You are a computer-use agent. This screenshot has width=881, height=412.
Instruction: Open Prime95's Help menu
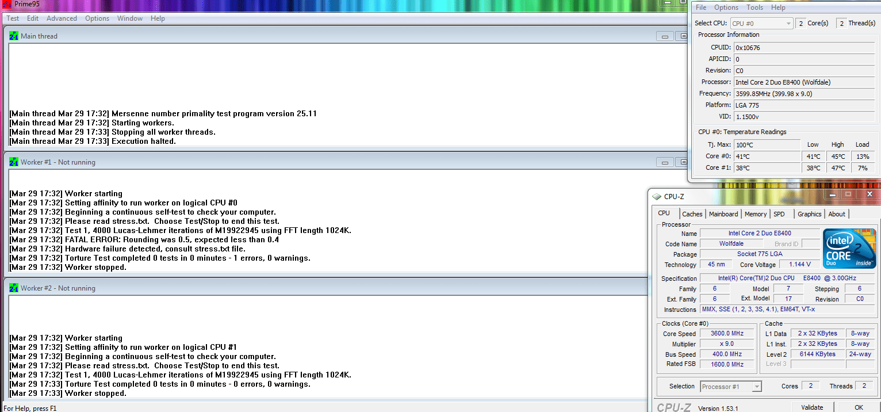[158, 18]
